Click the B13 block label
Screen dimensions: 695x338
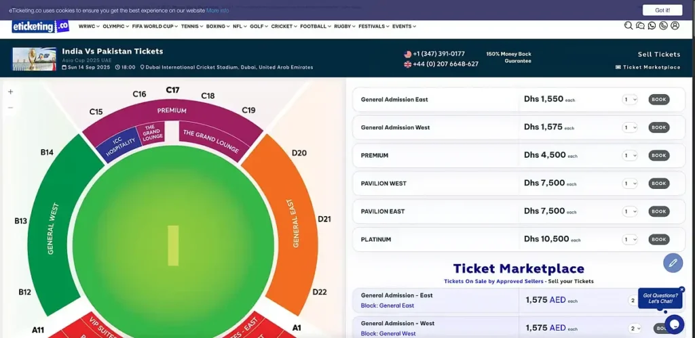(x=21, y=221)
